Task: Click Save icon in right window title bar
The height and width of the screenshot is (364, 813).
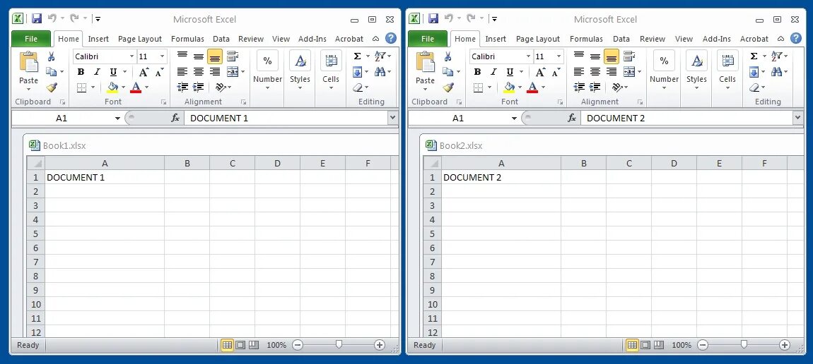Action: [433, 18]
